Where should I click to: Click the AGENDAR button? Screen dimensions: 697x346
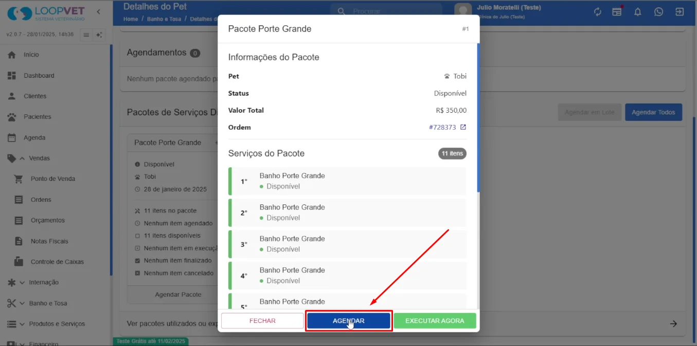tap(349, 321)
